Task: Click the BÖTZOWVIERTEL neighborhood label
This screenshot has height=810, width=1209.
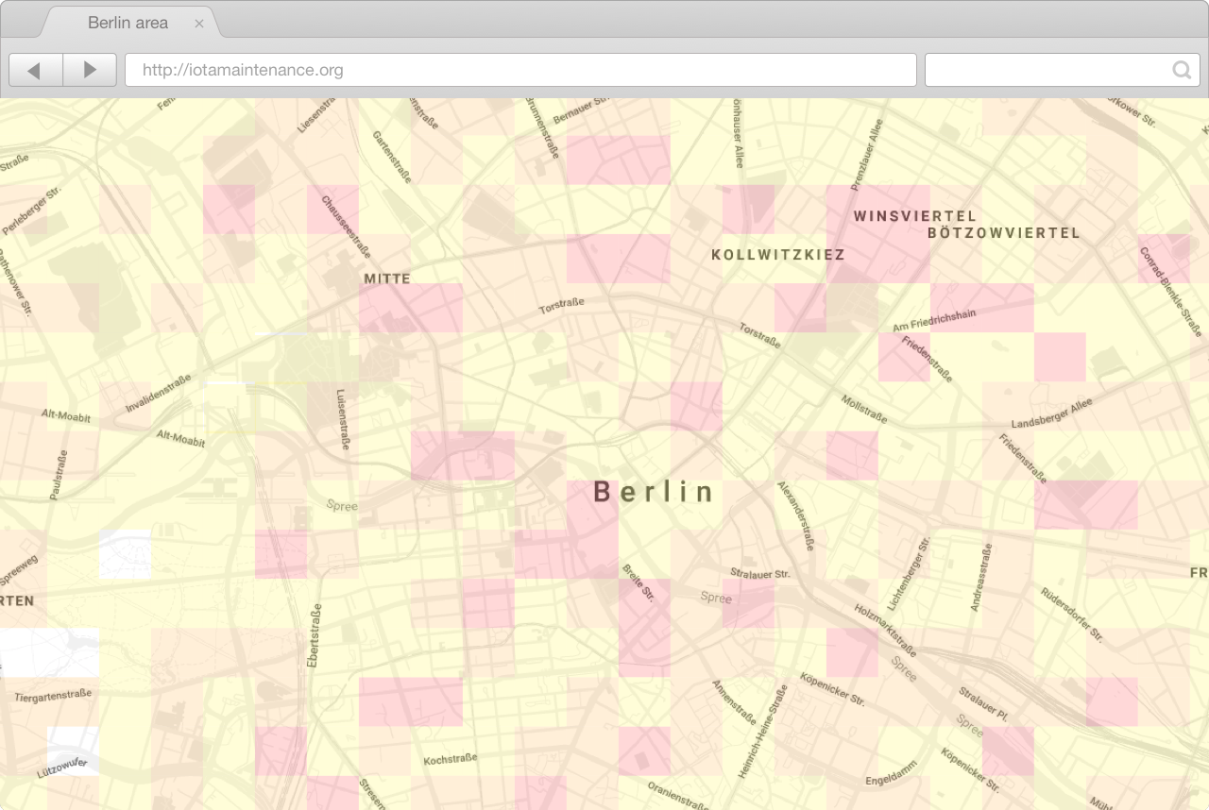Action: point(1004,232)
